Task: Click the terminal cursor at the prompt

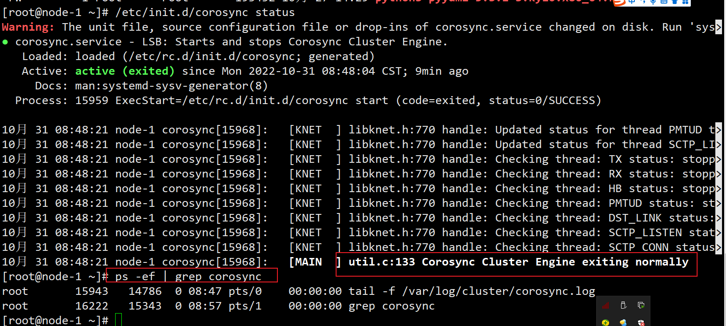Action: pos(118,320)
